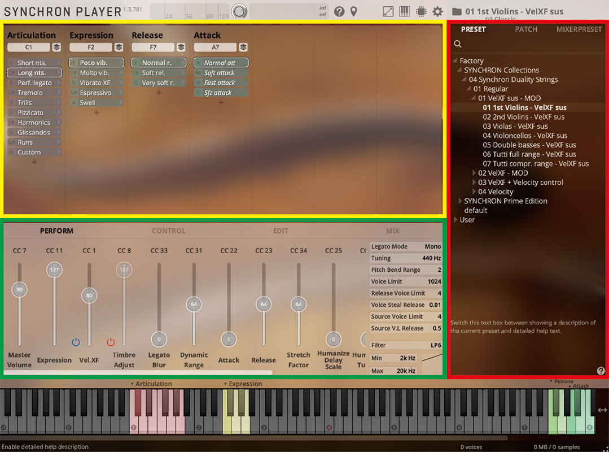609x452 pixels.
Task: Select the default preset entry
Action: coord(475,210)
